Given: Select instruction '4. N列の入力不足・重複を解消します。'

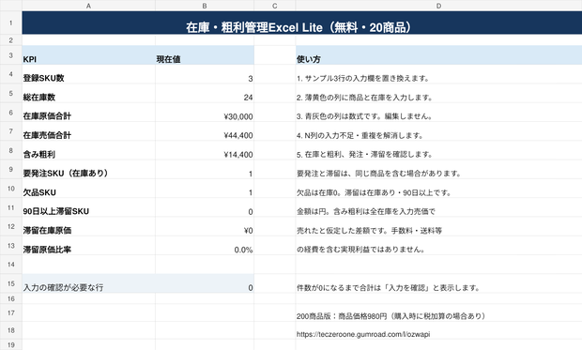Looking at the screenshot, I should pyautogui.click(x=438, y=131).
